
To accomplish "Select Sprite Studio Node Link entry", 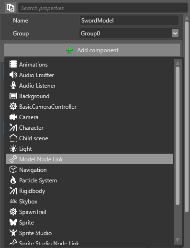I will point(89,242).
